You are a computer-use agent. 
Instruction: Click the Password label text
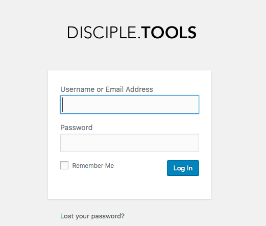(77, 128)
